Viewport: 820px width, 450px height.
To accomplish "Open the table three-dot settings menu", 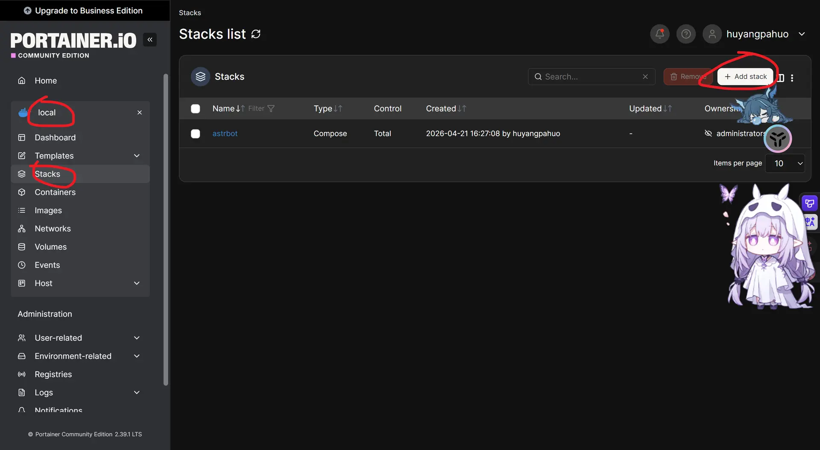I will pos(792,78).
